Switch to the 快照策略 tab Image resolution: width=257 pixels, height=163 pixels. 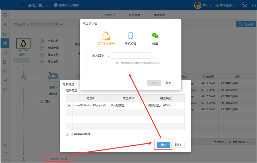coord(134,15)
